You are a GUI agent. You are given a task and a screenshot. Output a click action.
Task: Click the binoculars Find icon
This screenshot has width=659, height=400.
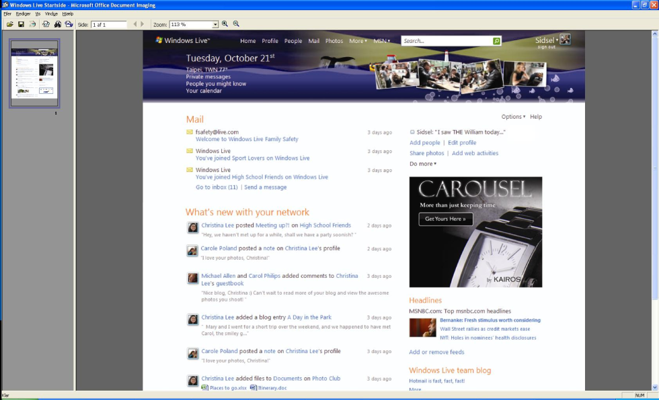click(x=57, y=24)
